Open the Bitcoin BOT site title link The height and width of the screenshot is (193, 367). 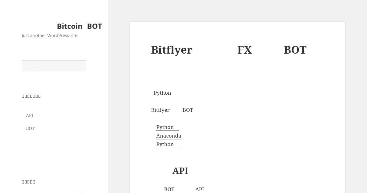[79, 26]
